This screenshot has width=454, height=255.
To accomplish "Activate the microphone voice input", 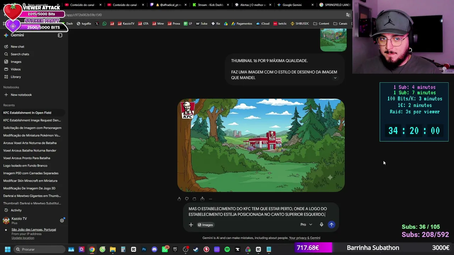I will click(321, 225).
